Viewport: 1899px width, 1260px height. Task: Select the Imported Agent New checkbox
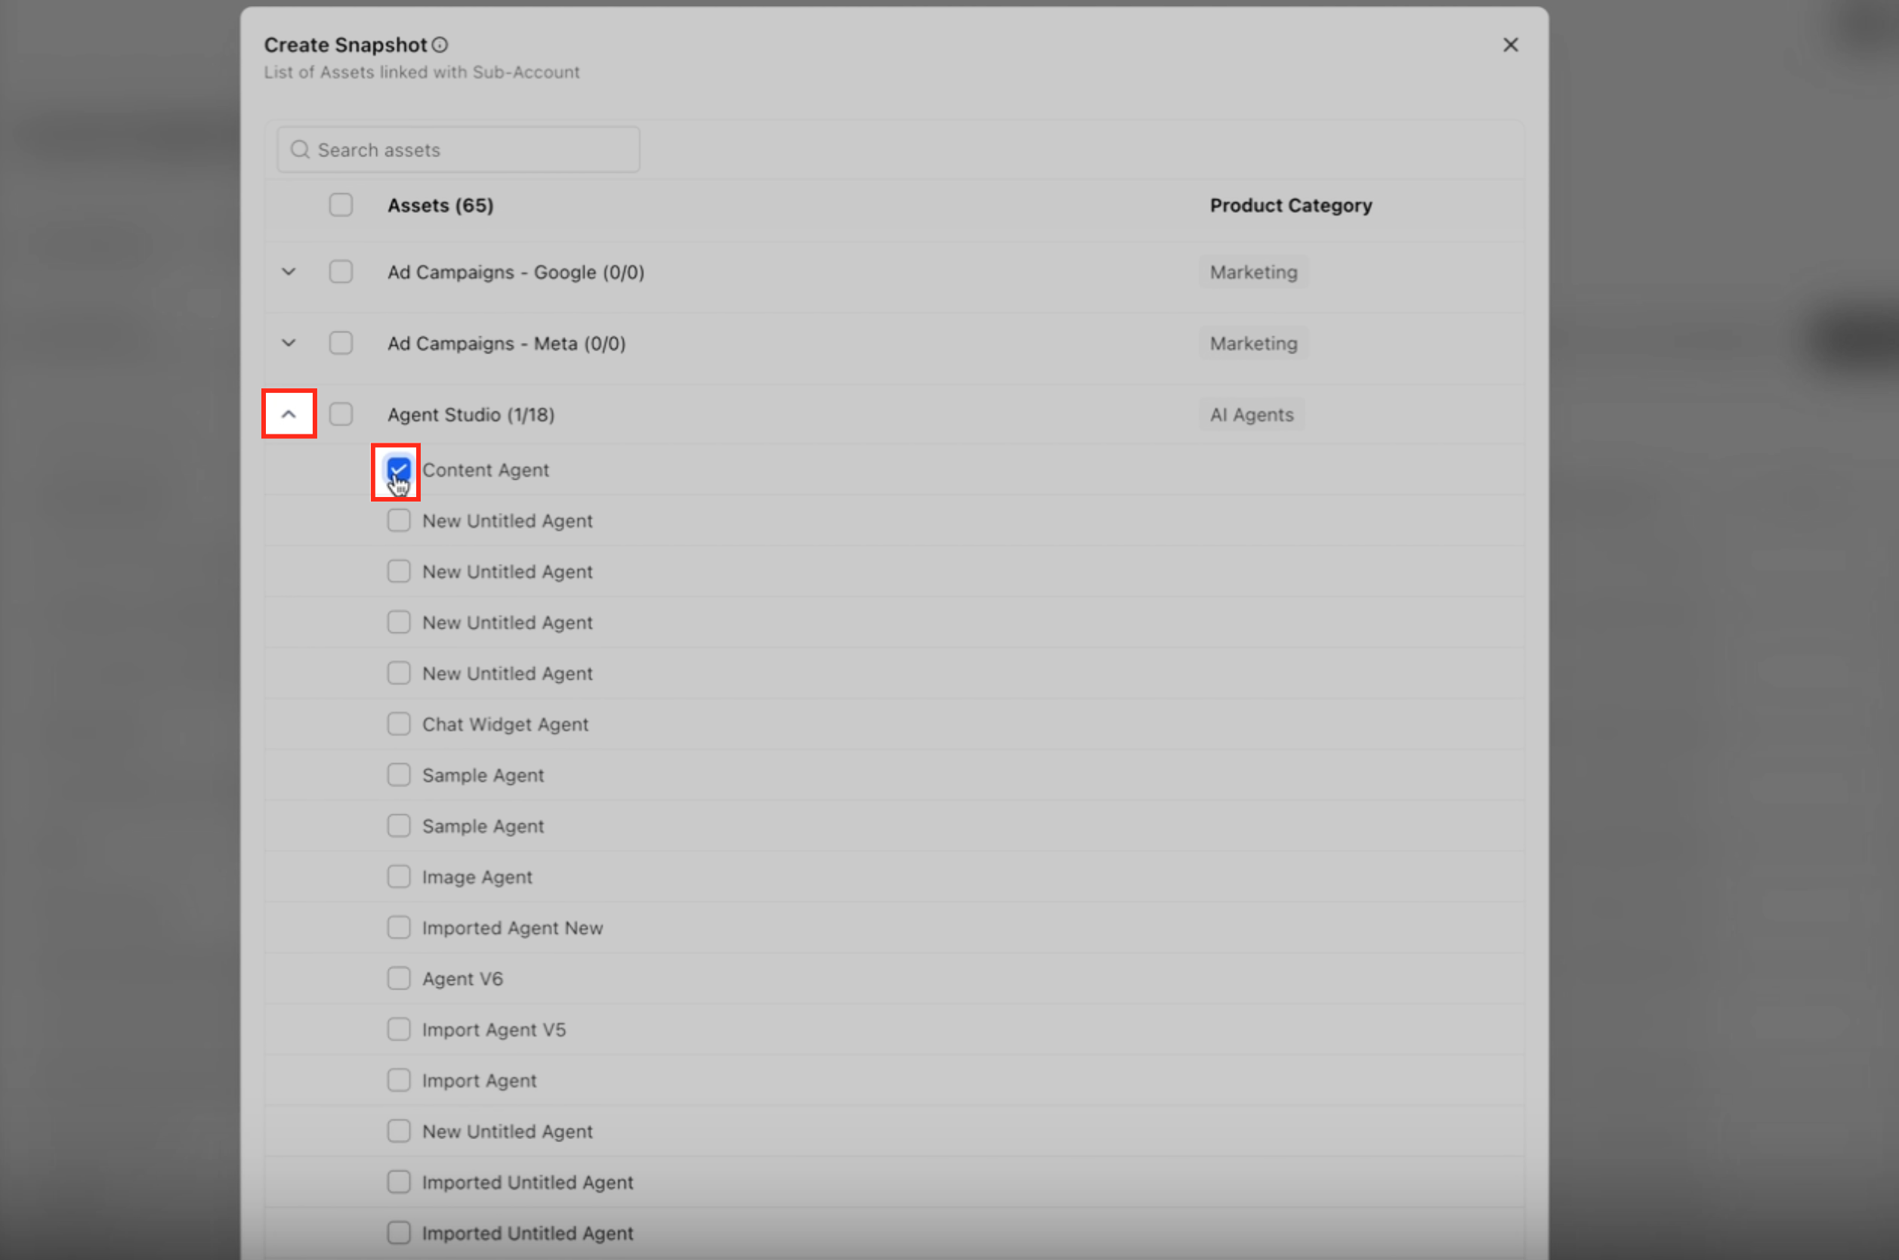pos(398,928)
